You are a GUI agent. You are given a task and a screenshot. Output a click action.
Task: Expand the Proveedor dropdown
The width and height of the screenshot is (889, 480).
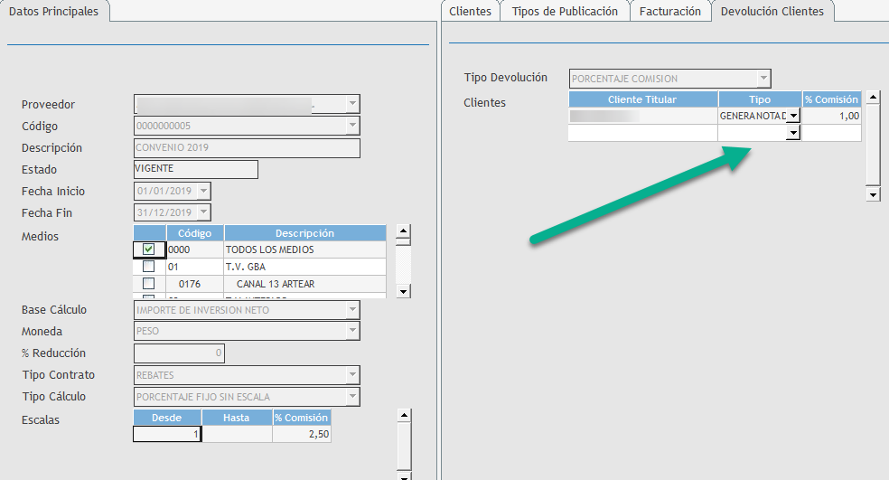click(352, 104)
